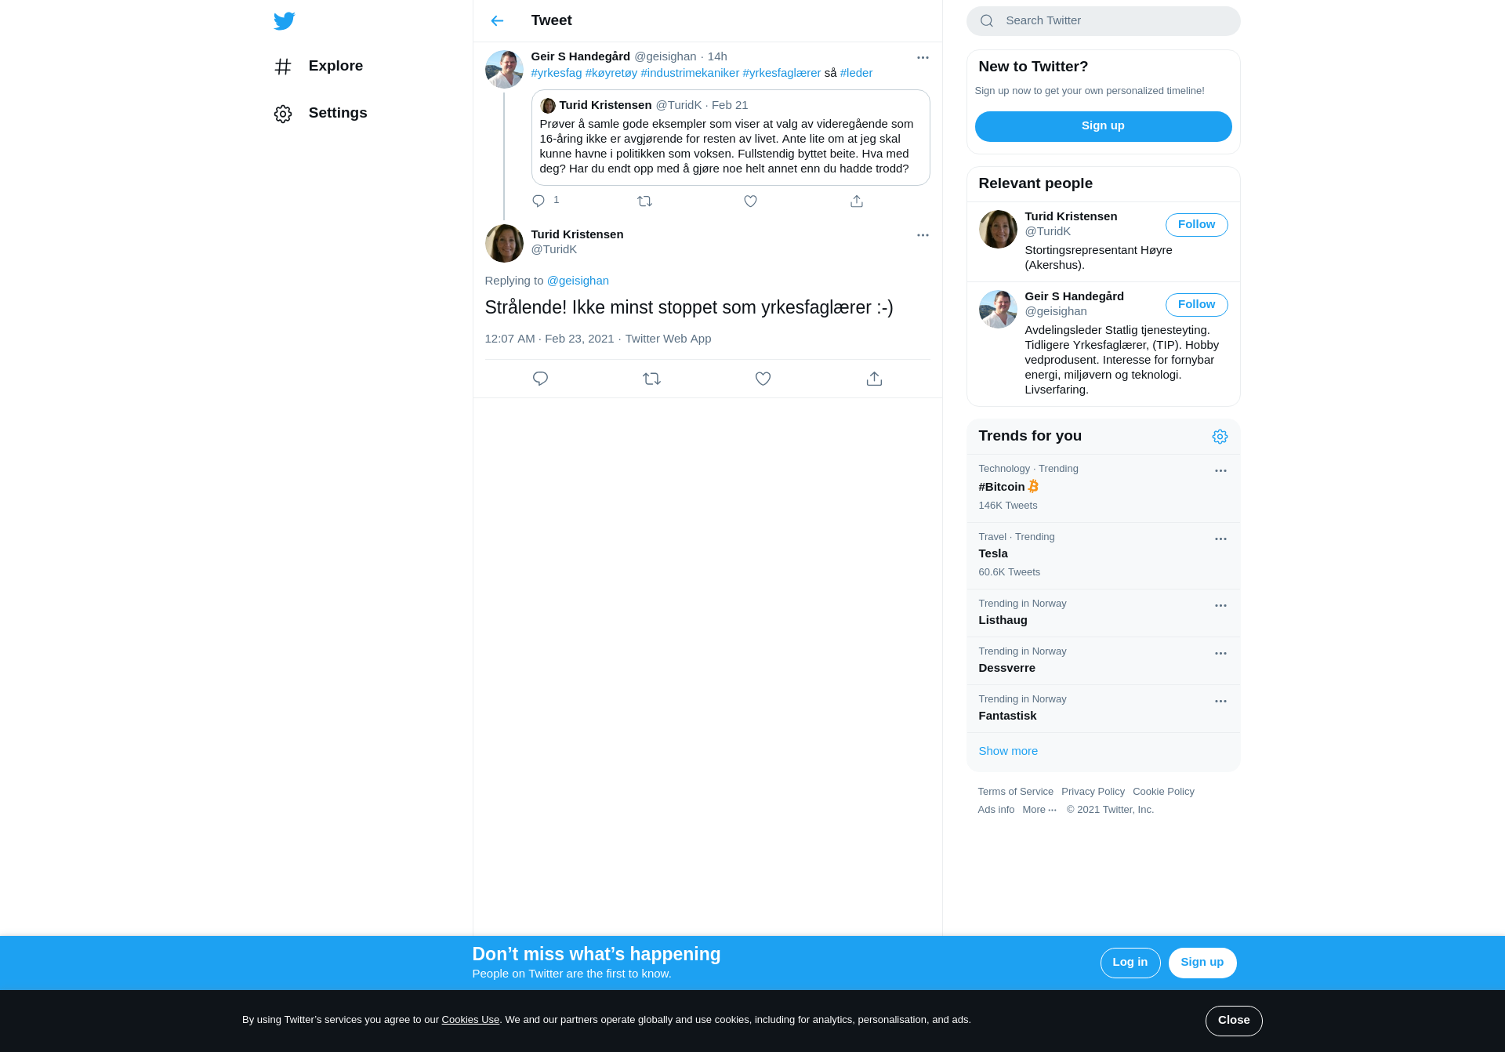Open more options for Listhaug trend

point(1220,606)
